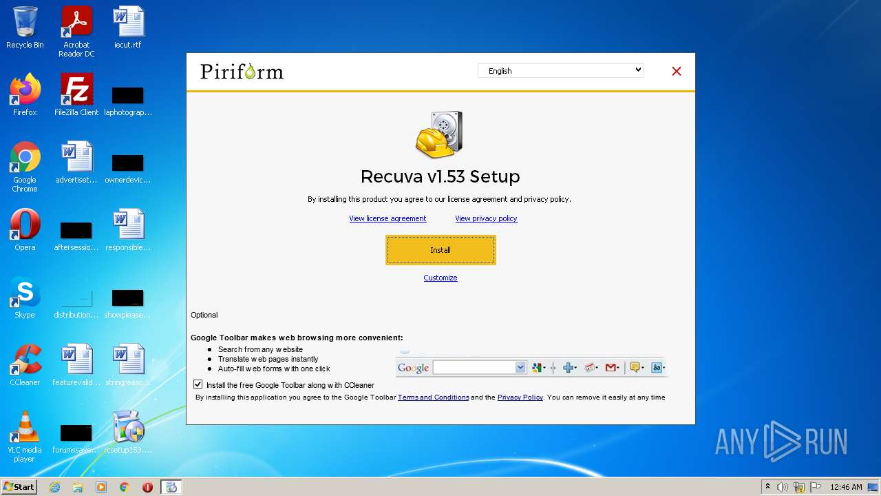The image size is (881, 496).
Task: Select the distribution... file icon
Action: click(76, 303)
